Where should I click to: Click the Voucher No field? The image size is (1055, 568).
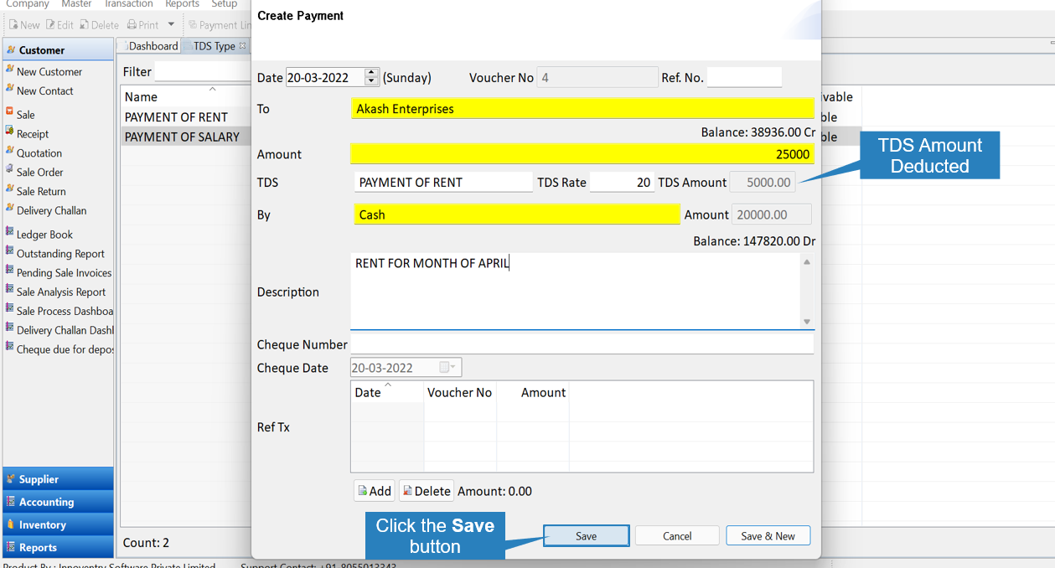click(x=597, y=77)
